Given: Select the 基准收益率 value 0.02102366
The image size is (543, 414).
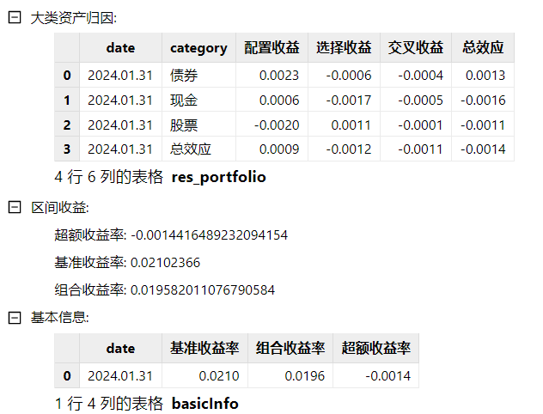Looking at the screenshot, I should point(165,262).
